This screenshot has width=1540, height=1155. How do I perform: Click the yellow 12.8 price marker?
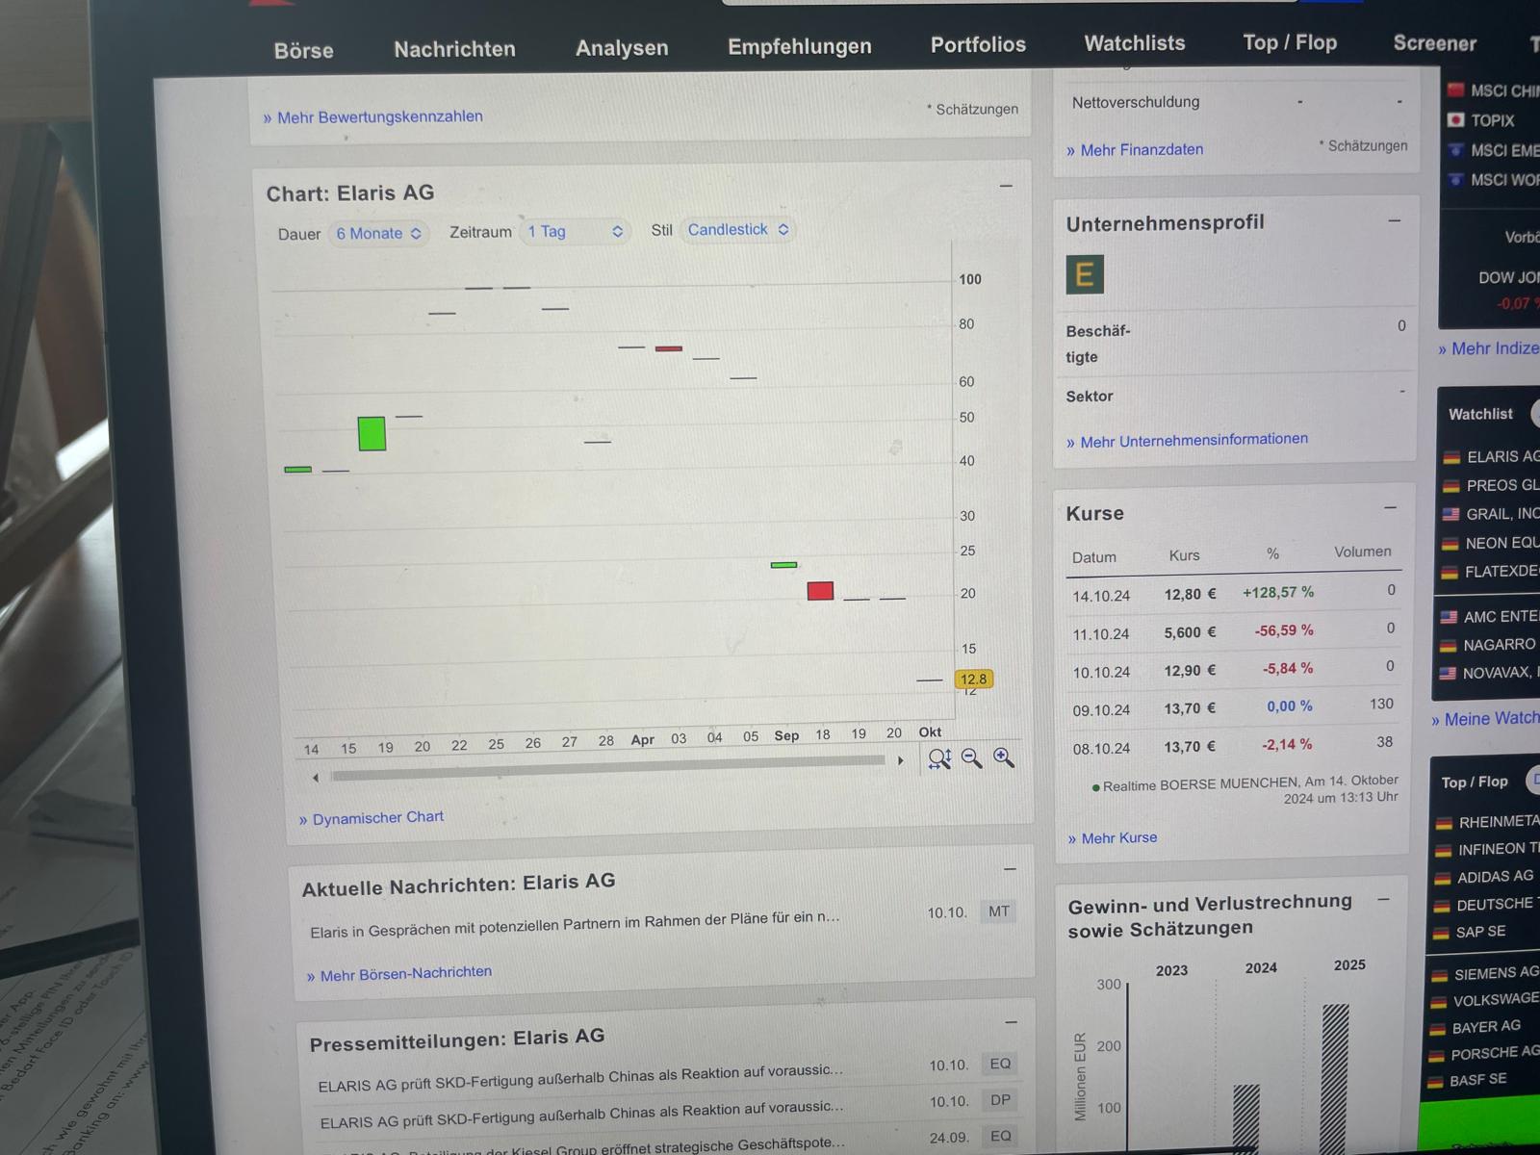[973, 680]
